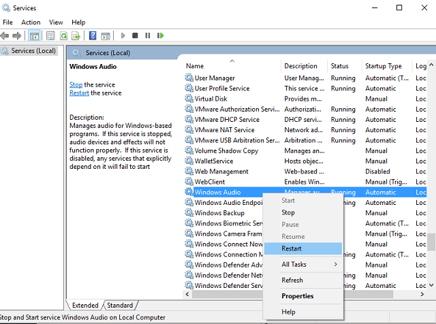Click the Stop the service link
Screen dimensions: 436x324
(76, 84)
